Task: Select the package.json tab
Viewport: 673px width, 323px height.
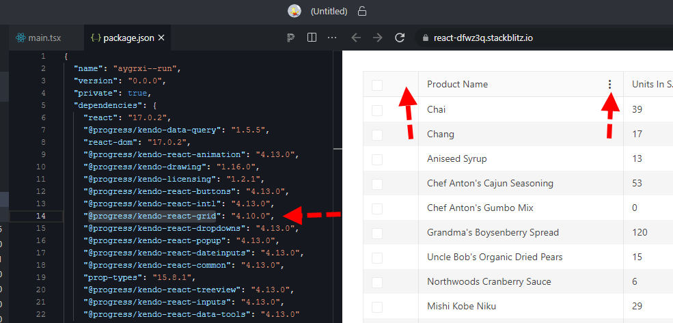Action: [x=128, y=38]
